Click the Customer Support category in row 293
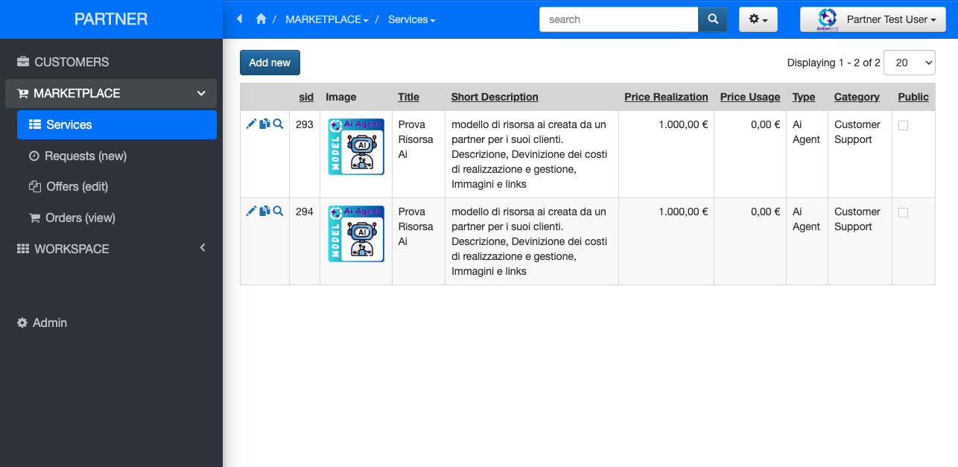 tap(857, 132)
